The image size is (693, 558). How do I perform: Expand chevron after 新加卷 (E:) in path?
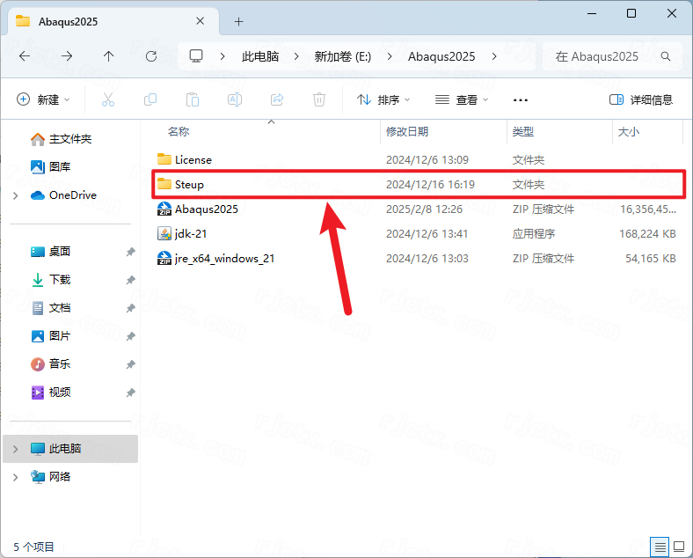click(390, 56)
